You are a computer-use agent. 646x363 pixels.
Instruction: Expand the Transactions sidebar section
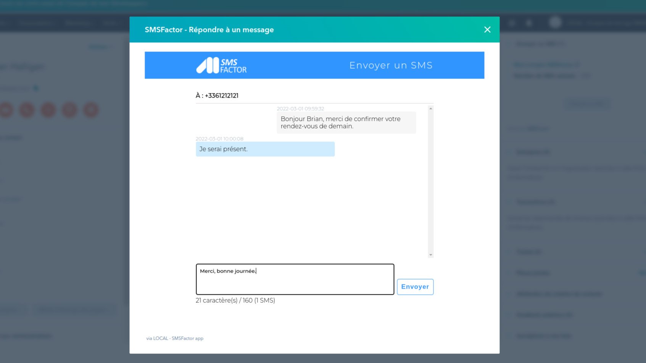535,202
